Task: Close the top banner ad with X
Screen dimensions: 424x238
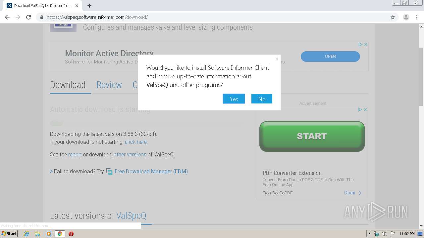Action: pos(366,44)
